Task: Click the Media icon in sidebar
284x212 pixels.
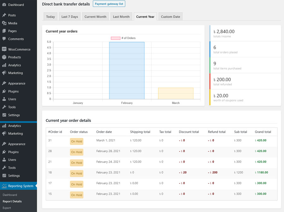Action: (4, 23)
